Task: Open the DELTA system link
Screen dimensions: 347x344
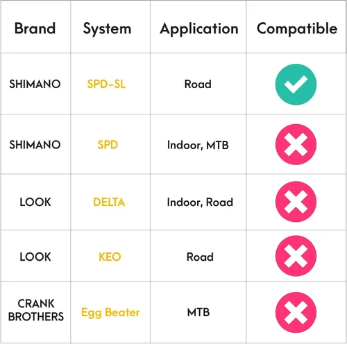Action: (109, 202)
